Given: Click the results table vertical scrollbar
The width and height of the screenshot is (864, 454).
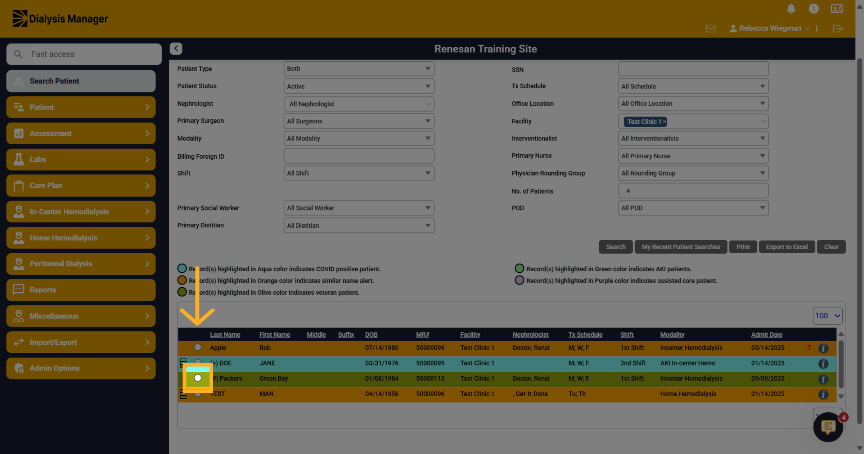Looking at the screenshot, I should (841, 365).
